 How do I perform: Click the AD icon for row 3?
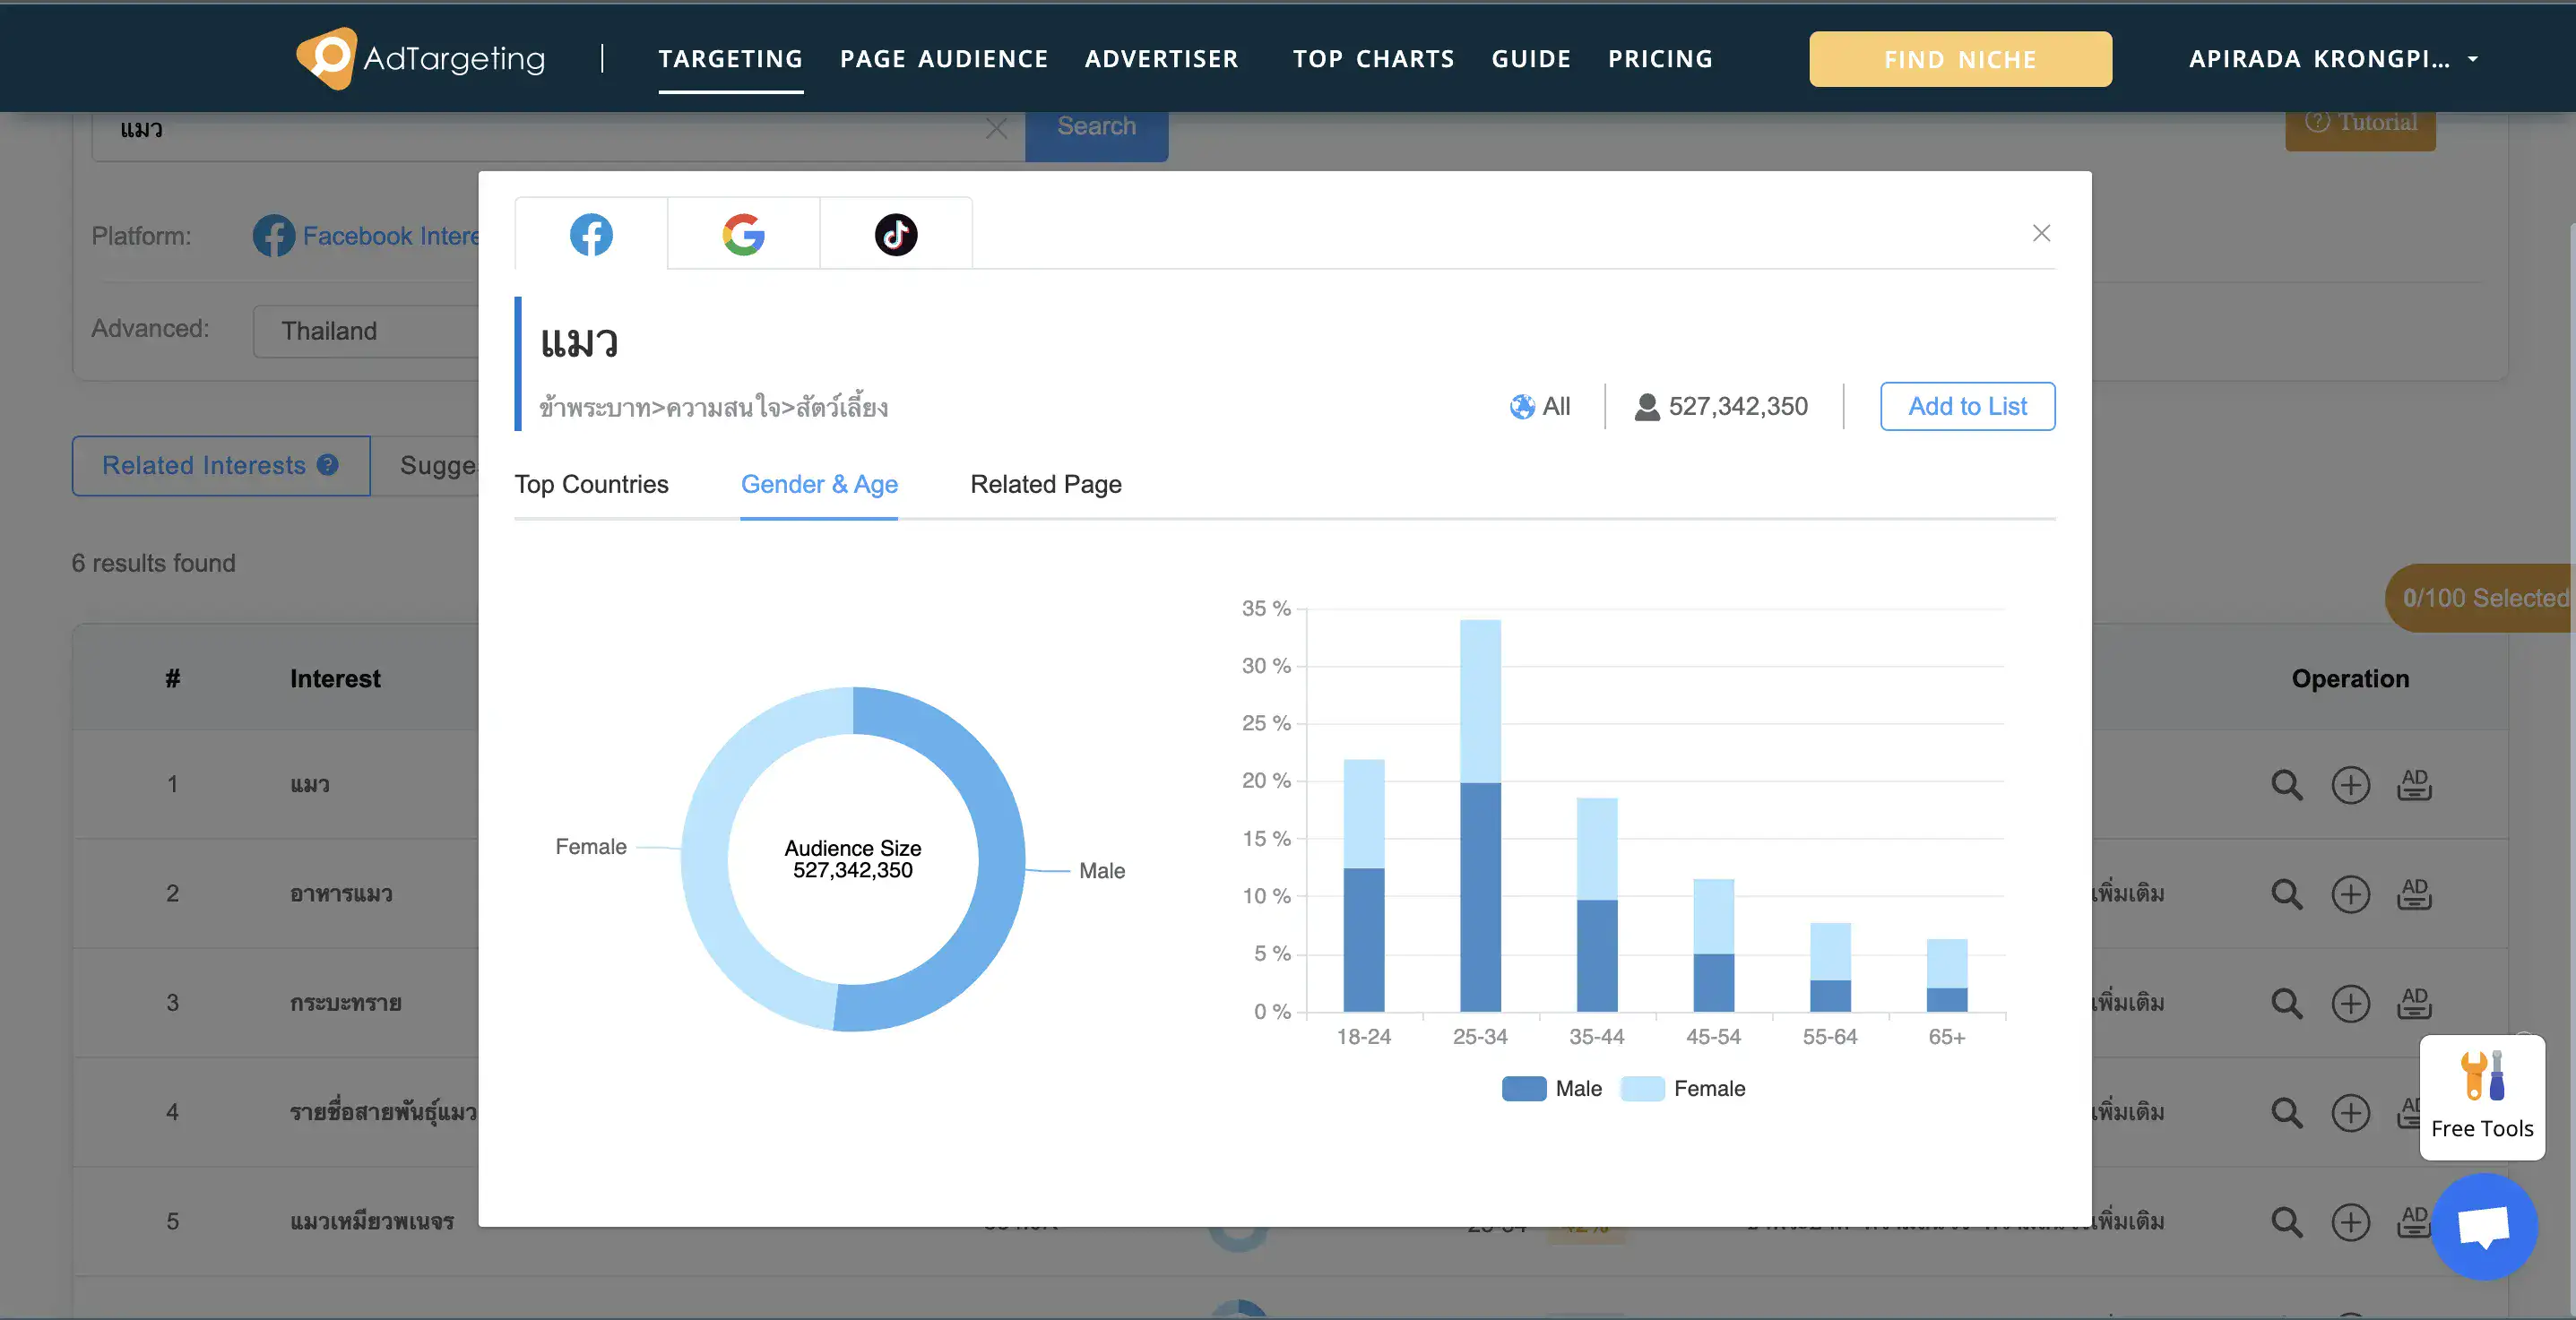tap(2413, 1003)
